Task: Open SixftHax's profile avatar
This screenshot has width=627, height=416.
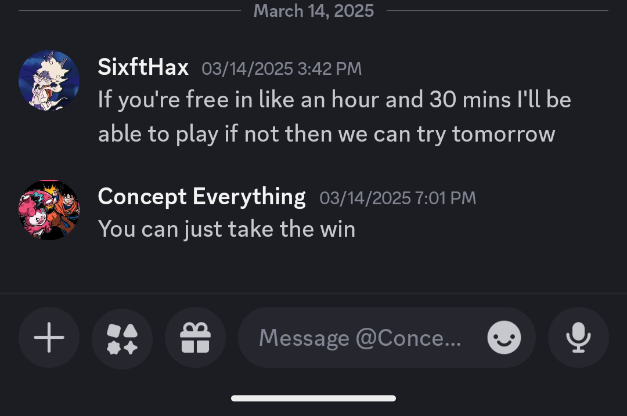Action: click(x=49, y=80)
